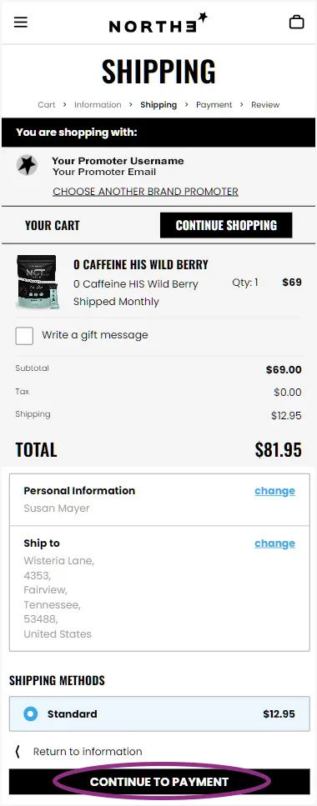
Task: Click the 0 Caffeine HIS Wild Berry title
Action: point(141,265)
